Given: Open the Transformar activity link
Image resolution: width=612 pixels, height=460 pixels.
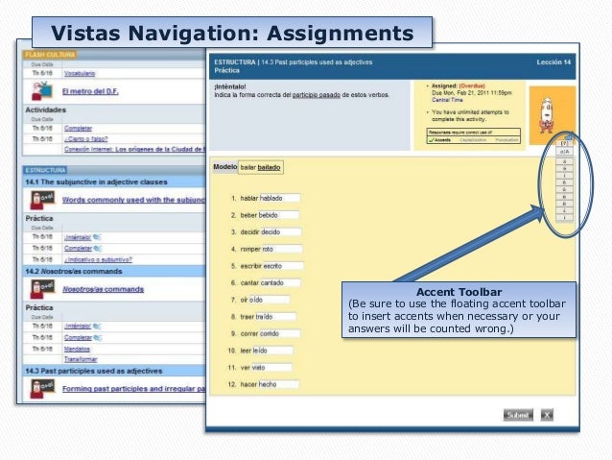Looking at the screenshot, I should [81, 359].
